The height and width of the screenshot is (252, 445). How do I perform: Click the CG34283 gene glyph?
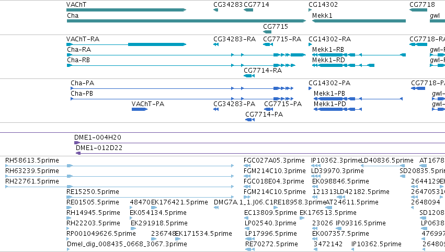coord(215,10)
